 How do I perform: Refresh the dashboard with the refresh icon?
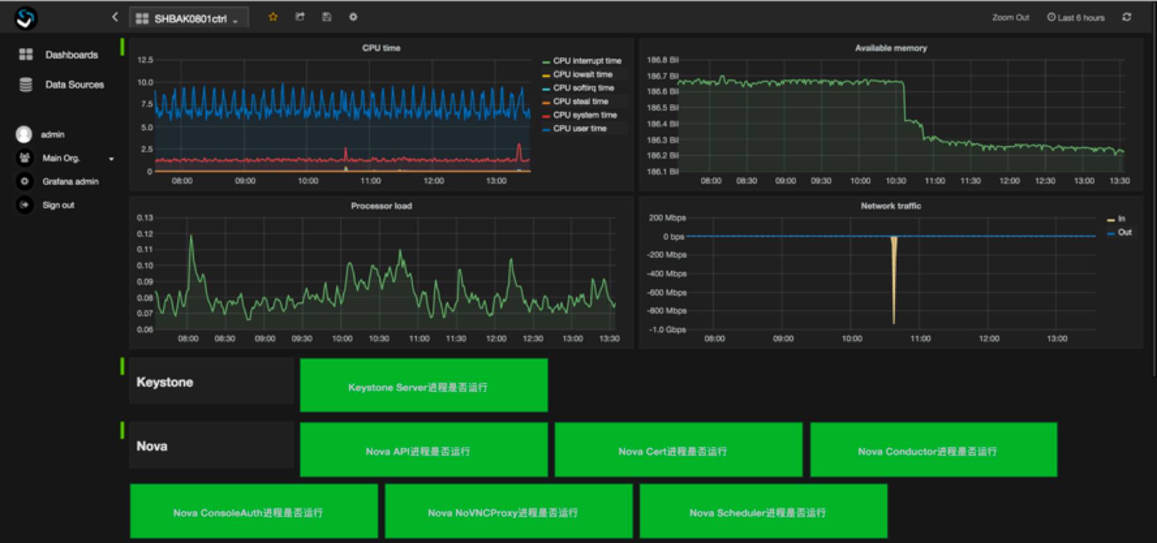(x=1127, y=17)
